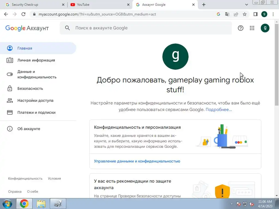
Task: Open the tab search dropdown arrow
Action: click(x=246, y=5)
